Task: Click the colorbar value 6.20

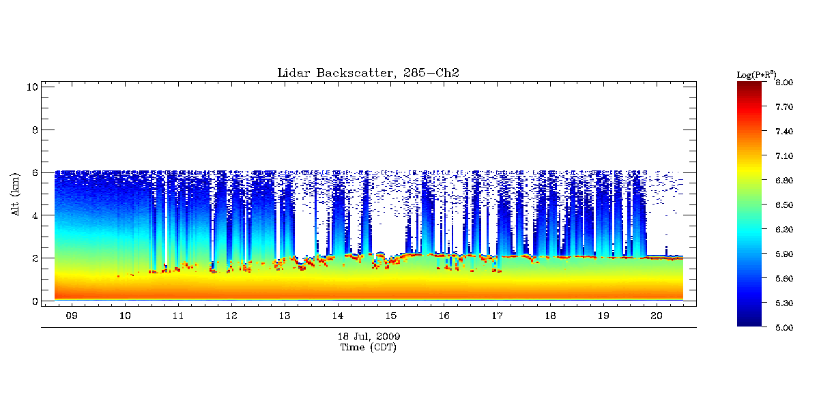Action: click(784, 230)
